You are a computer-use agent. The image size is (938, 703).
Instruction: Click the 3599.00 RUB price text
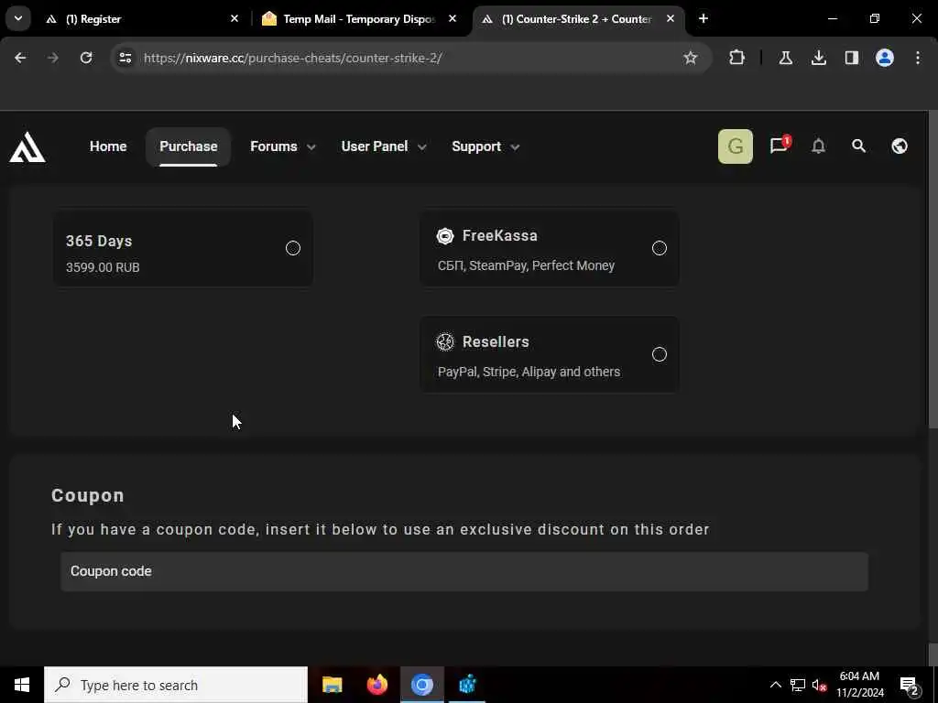(x=103, y=267)
